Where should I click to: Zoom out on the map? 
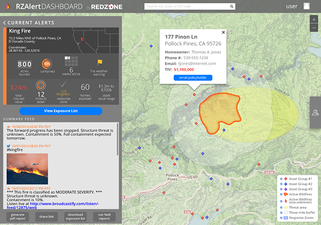(314, 27)
